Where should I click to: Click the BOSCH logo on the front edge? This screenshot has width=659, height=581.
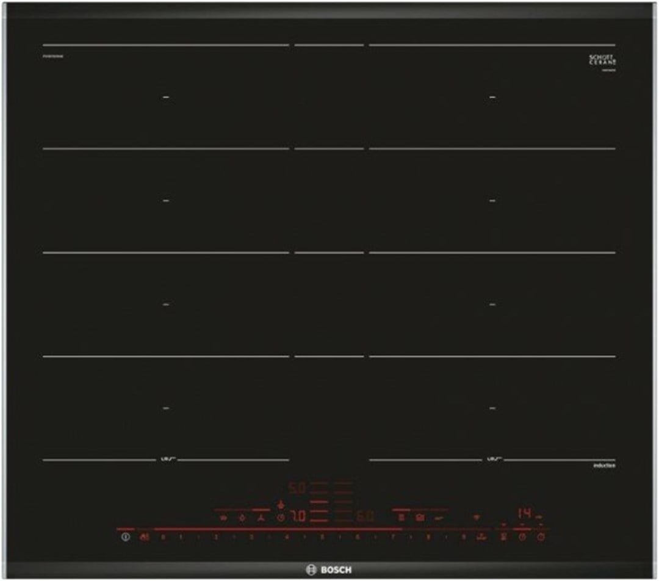click(329, 570)
